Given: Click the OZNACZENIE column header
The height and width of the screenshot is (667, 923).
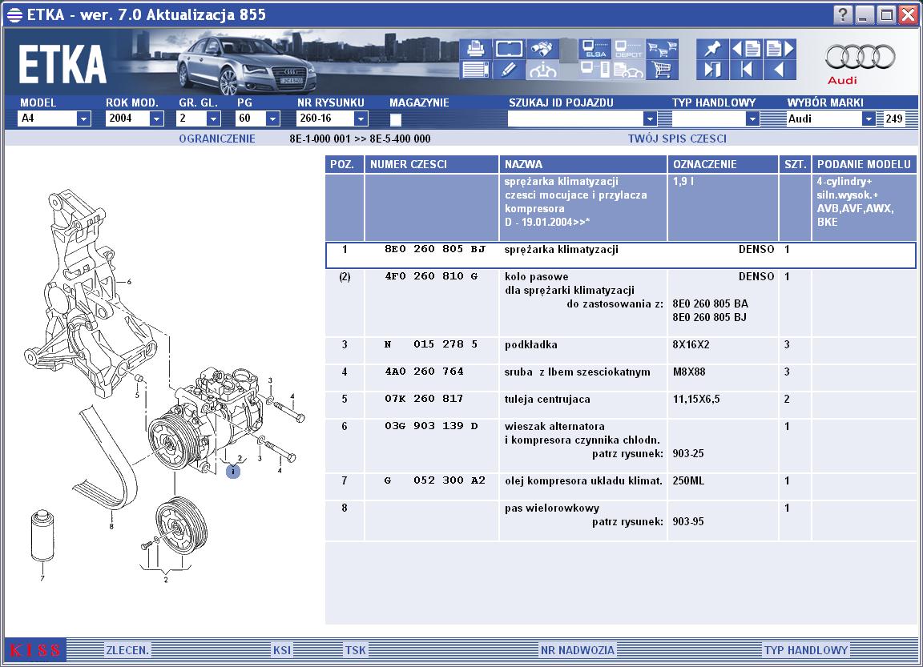Looking at the screenshot, I should click(x=723, y=164).
